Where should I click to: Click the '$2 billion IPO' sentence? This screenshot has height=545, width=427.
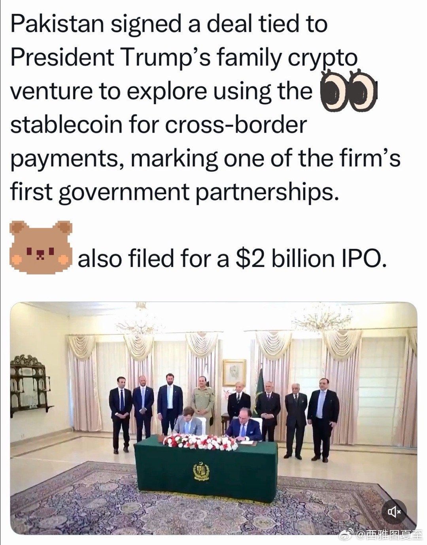click(x=232, y=259)
